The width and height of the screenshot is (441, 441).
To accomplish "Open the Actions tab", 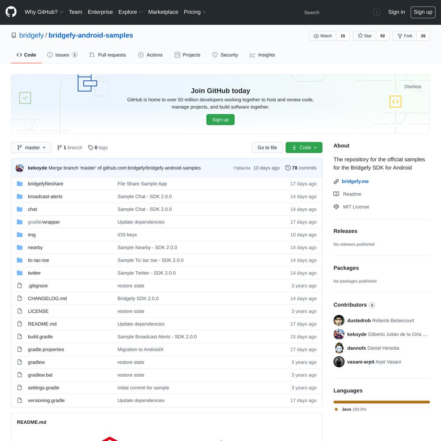I will [150, 55].
